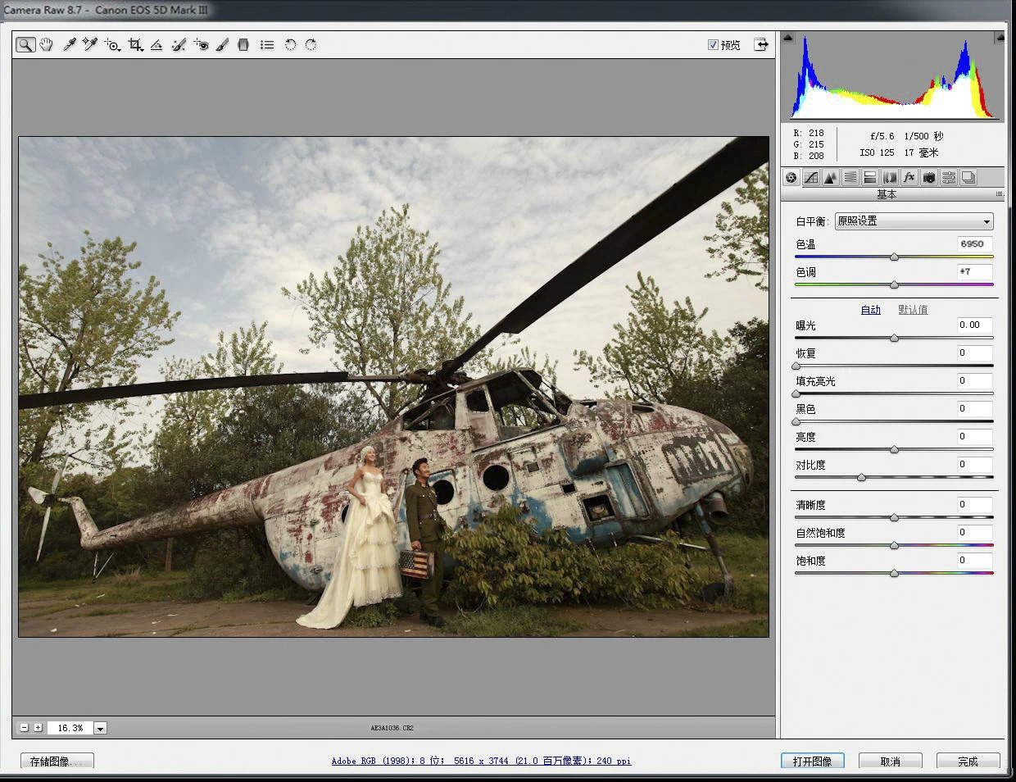
Task: Open the Camera Calibration panel tab
Action: (929, 177)
